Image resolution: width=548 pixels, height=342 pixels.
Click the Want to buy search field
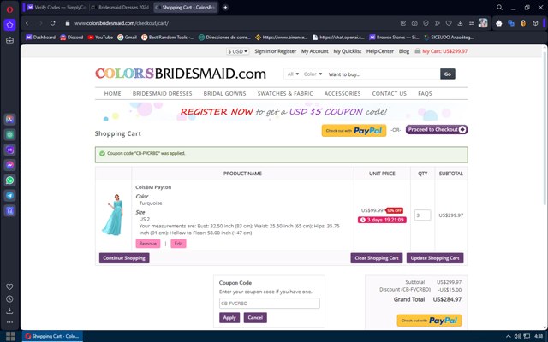[383, 74]
